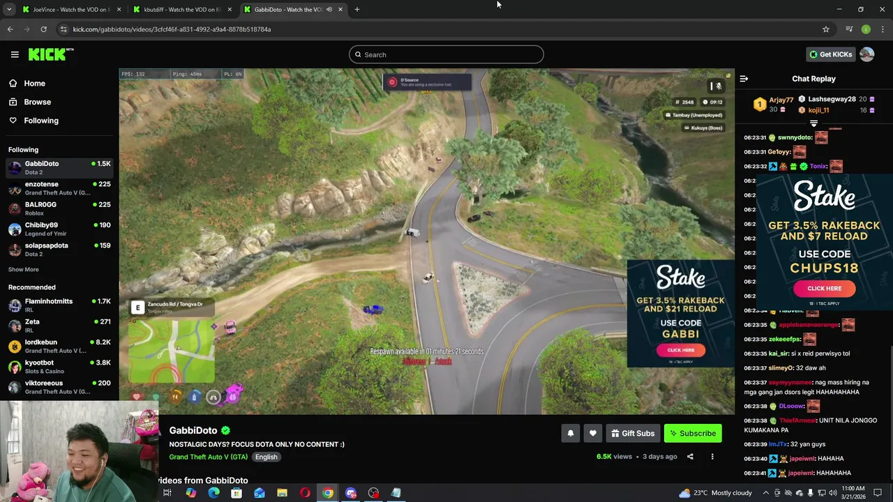Open solapsapdota channel in sidebar
This screenshot has width=893, height=502.
(x=59, y=250)
